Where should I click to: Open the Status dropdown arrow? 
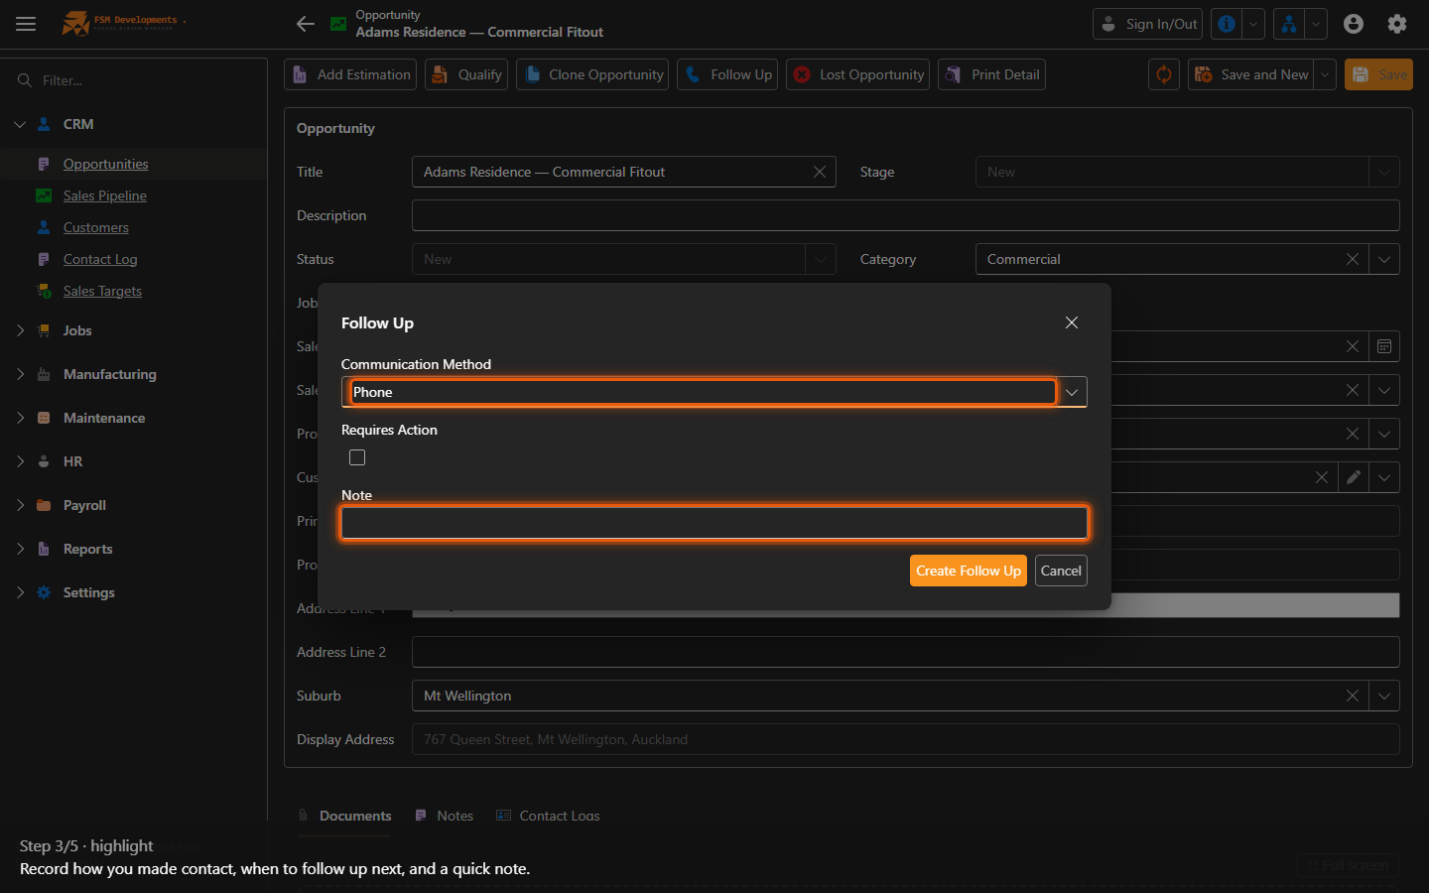tap(821, 259)
